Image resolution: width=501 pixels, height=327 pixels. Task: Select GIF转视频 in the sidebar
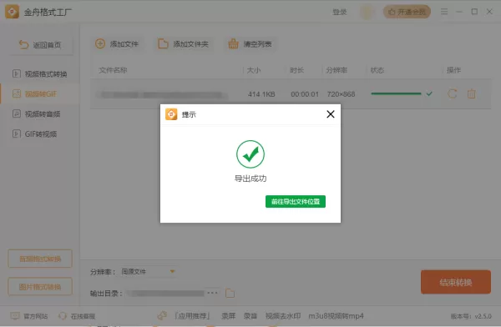(40, 133)
